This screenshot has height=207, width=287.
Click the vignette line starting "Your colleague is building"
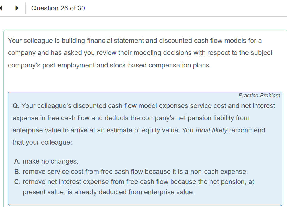pos(135,41)
